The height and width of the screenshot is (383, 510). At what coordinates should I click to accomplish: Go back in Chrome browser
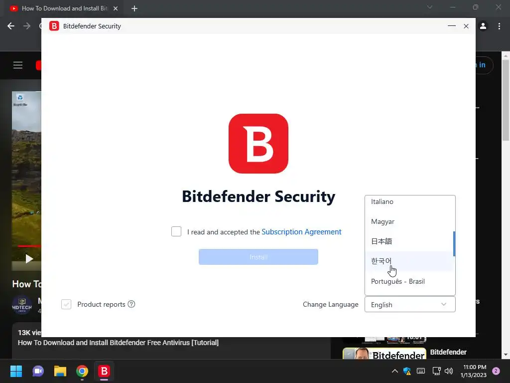pos(11,26)
